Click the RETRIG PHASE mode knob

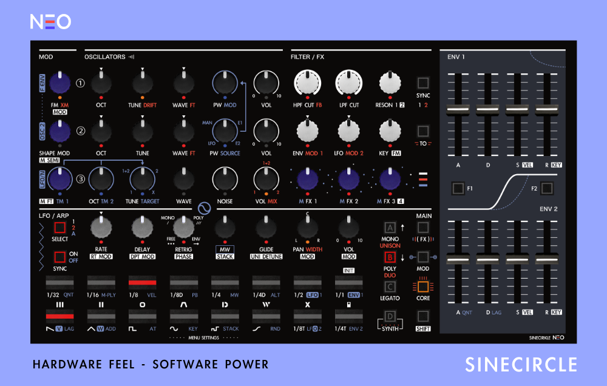pos(183,227)
